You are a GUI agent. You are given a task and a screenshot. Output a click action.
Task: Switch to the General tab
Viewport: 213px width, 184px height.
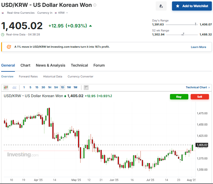(x=8, y=65)
